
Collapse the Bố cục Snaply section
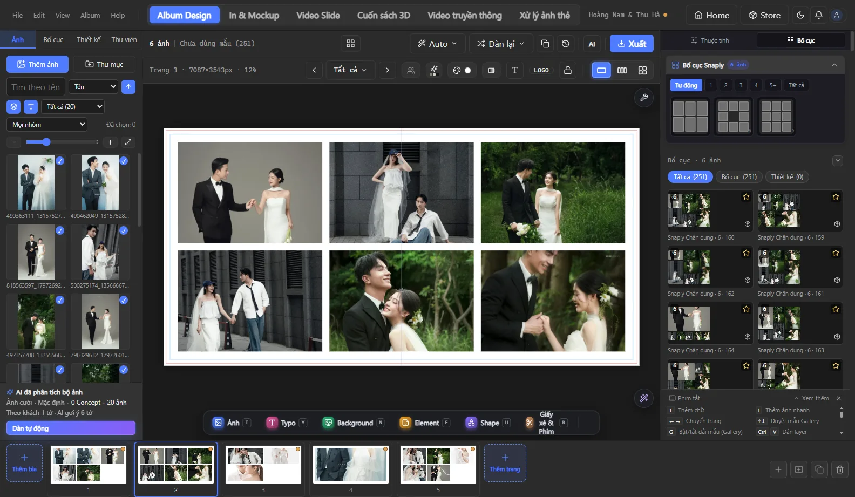(x=834, y=65)
